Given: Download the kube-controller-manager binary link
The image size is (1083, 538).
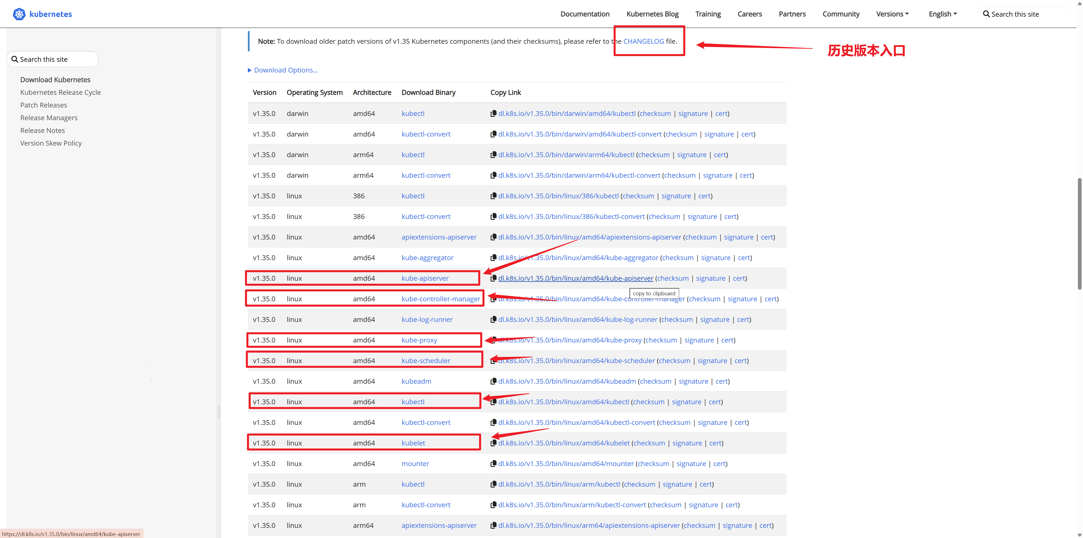Looking at the screenshot, I should [x=441, y=299].
